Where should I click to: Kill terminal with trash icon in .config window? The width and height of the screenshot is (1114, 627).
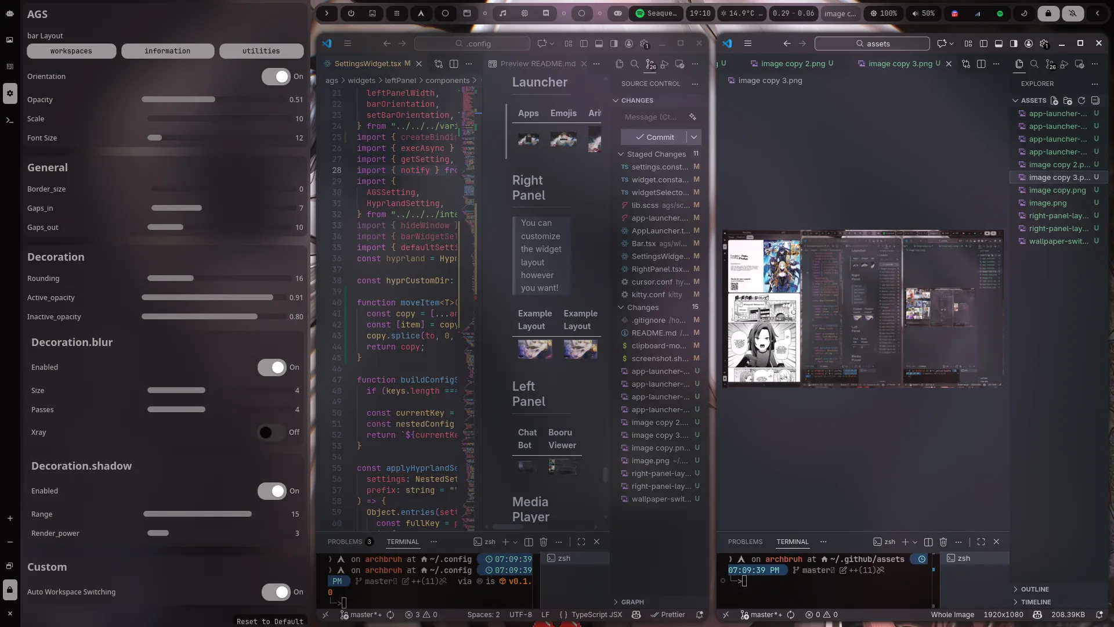pos(544,542)
